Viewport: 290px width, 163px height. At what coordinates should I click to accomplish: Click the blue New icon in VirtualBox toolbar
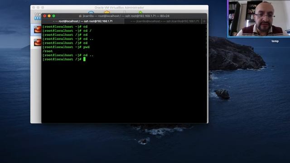tap(91, 12)
